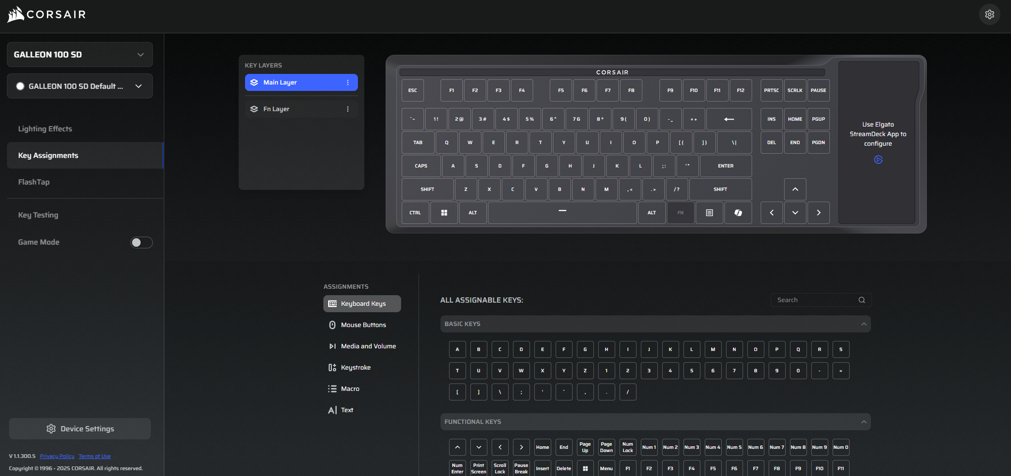Select the F12 key on keyboard diagram
1011x476 pixels.
[x=740, y=90]
